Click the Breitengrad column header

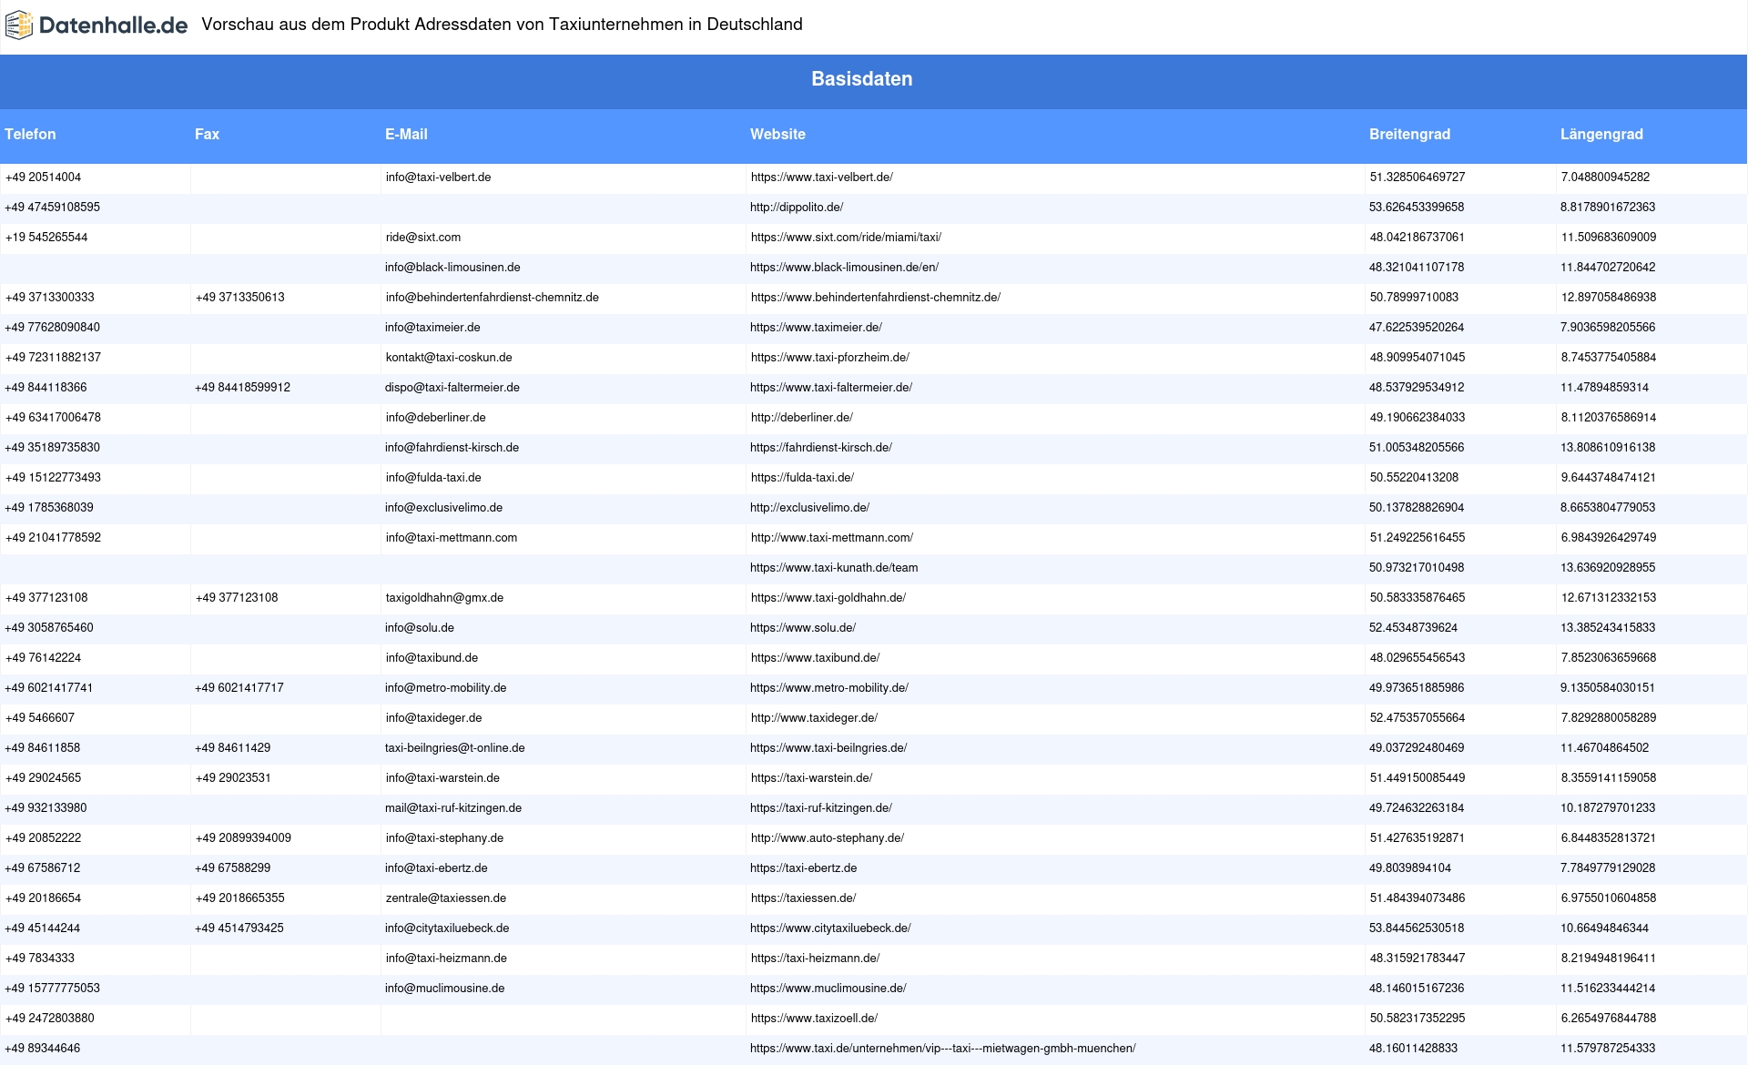[1409, 134]
